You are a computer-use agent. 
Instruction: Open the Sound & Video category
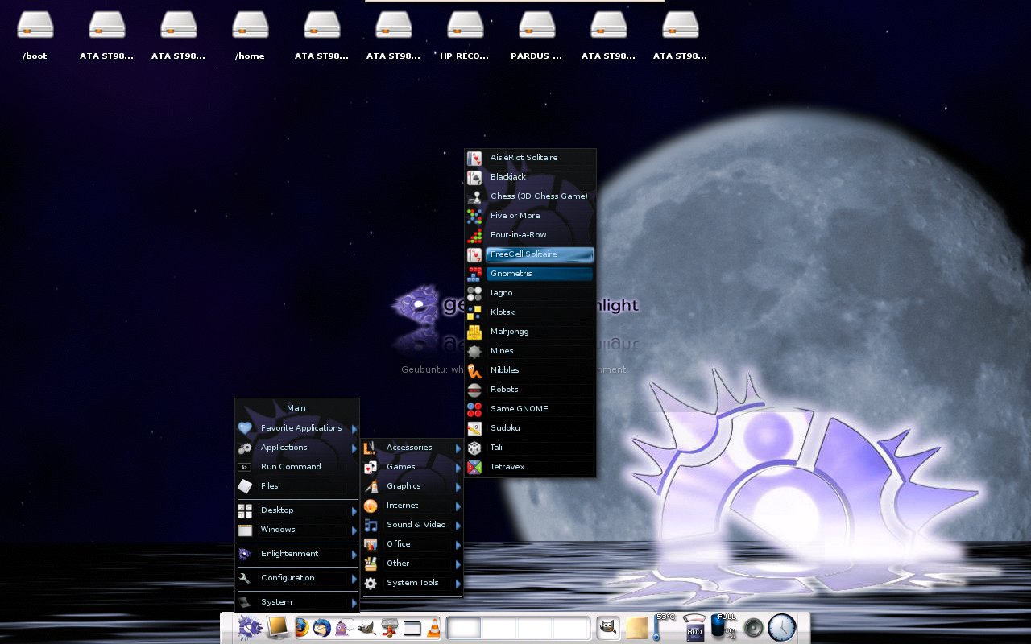pos(412,525)
